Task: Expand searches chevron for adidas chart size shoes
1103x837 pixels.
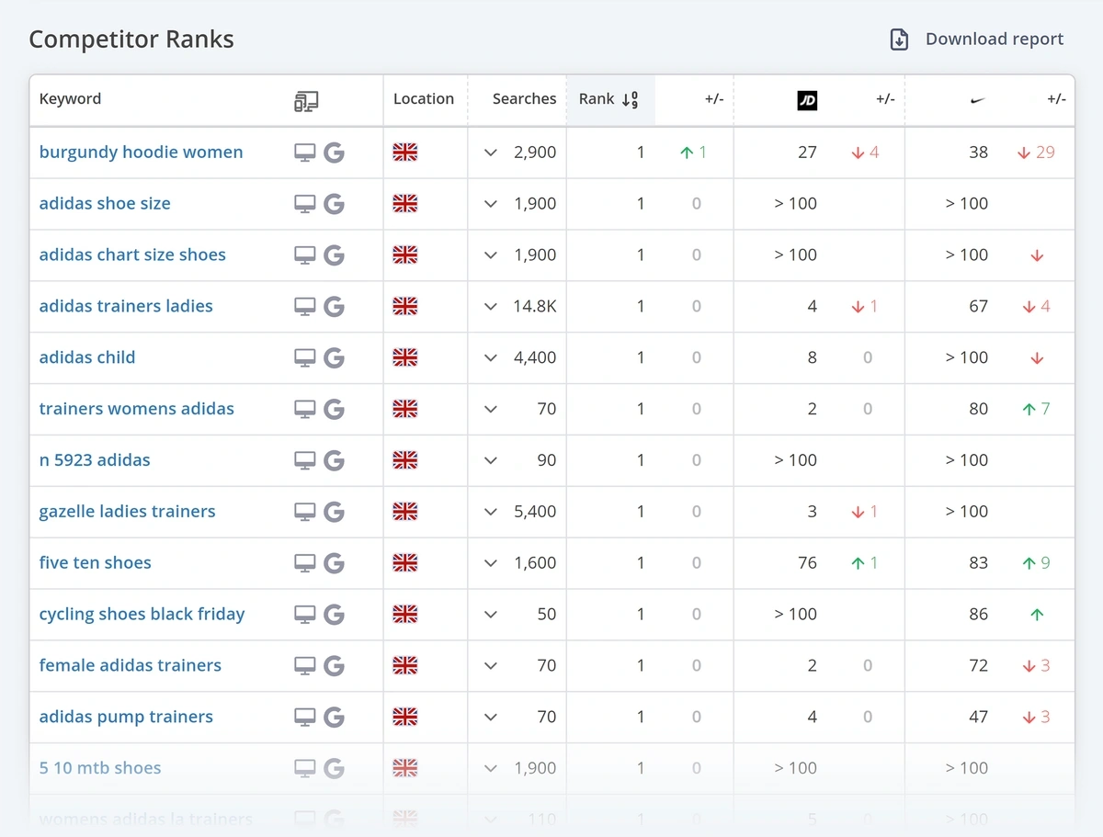Action: tap(491, 255)
